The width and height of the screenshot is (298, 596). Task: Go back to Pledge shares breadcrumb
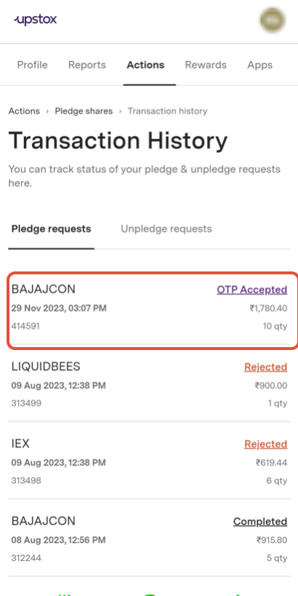(x=84, y=111)
